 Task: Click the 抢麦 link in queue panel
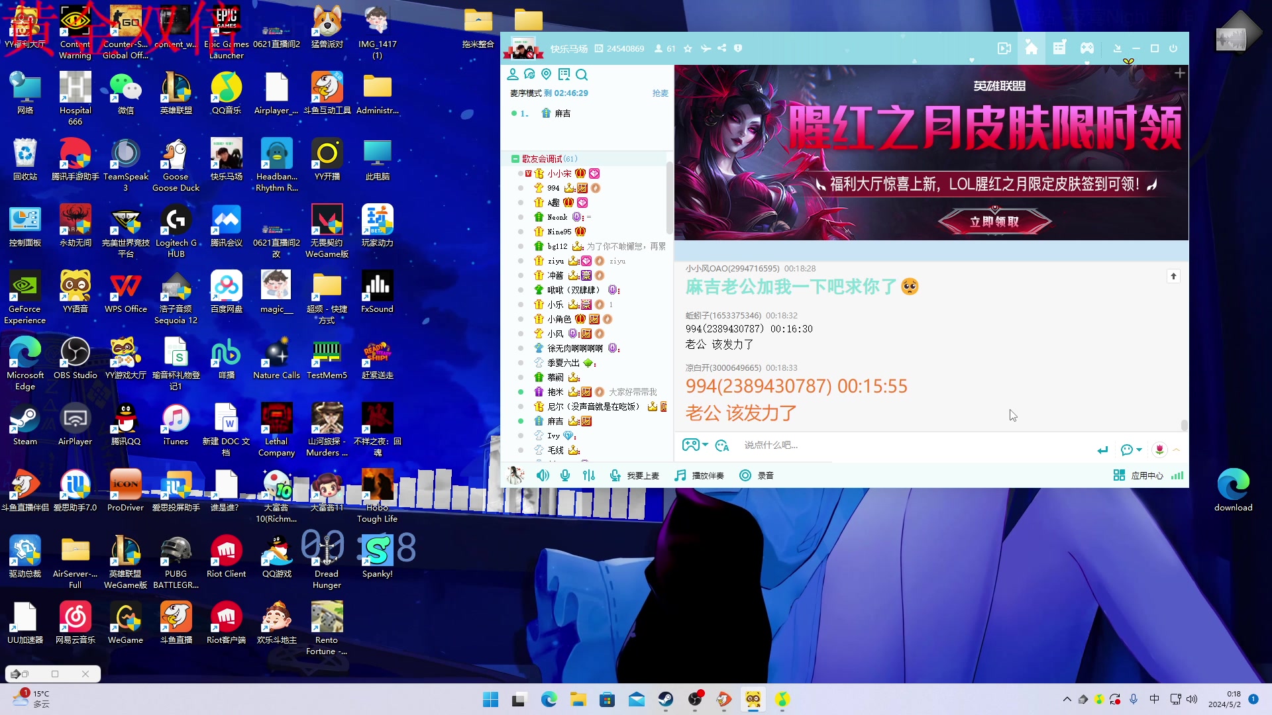660,93
